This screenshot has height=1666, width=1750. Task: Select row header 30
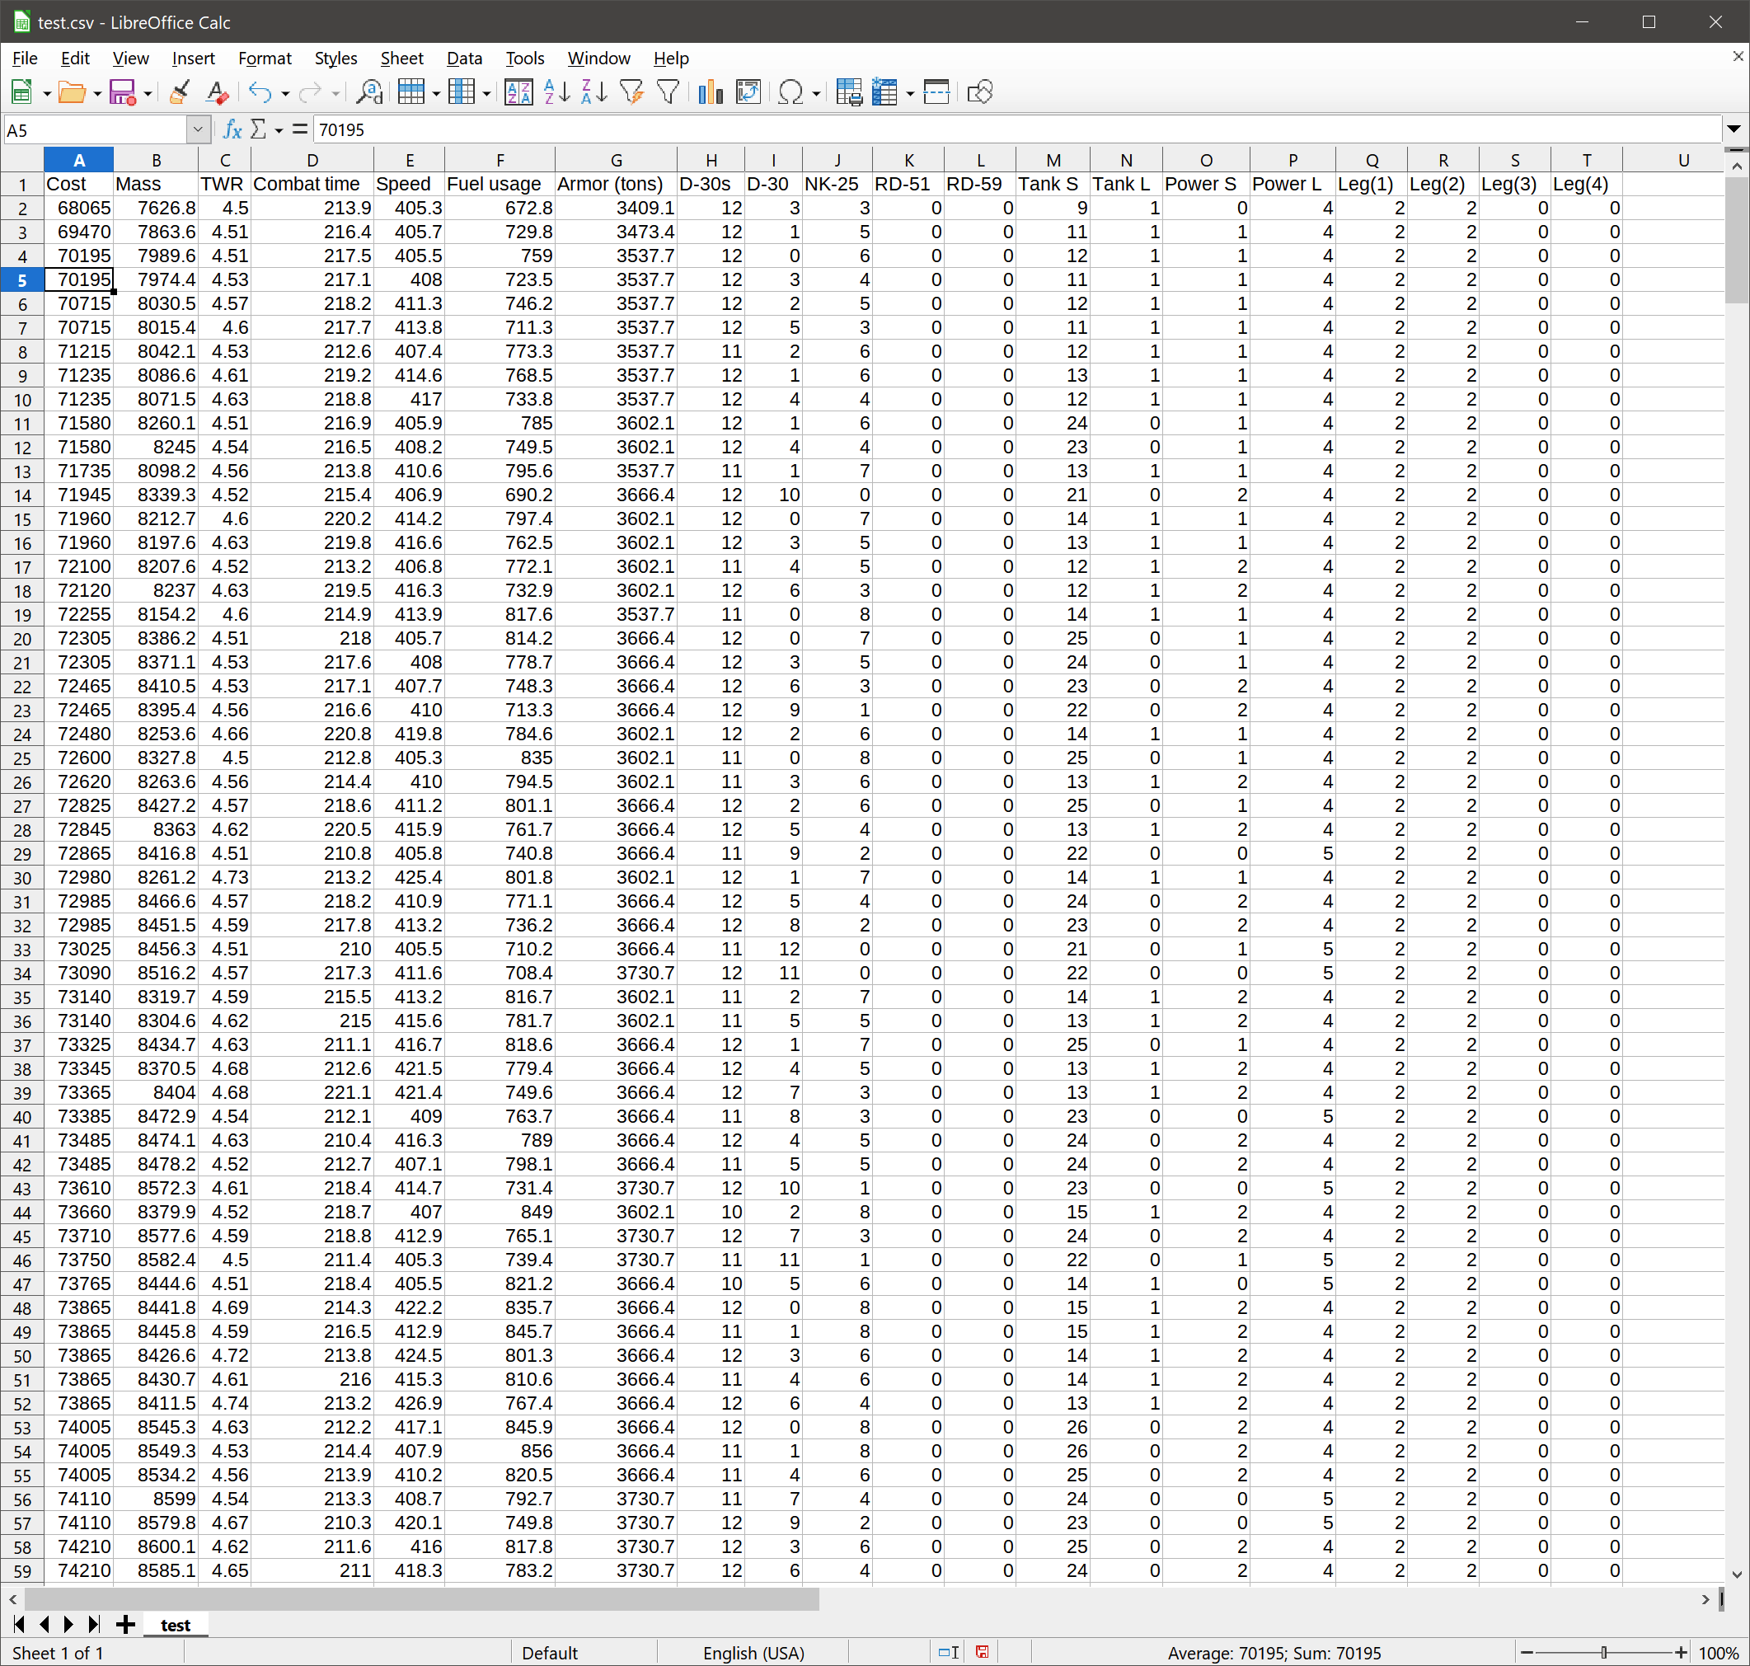tap(22, 877)
